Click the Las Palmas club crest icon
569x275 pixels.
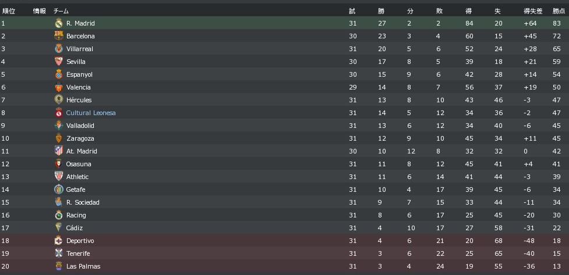pyautogui.click(x=58, y=266)
